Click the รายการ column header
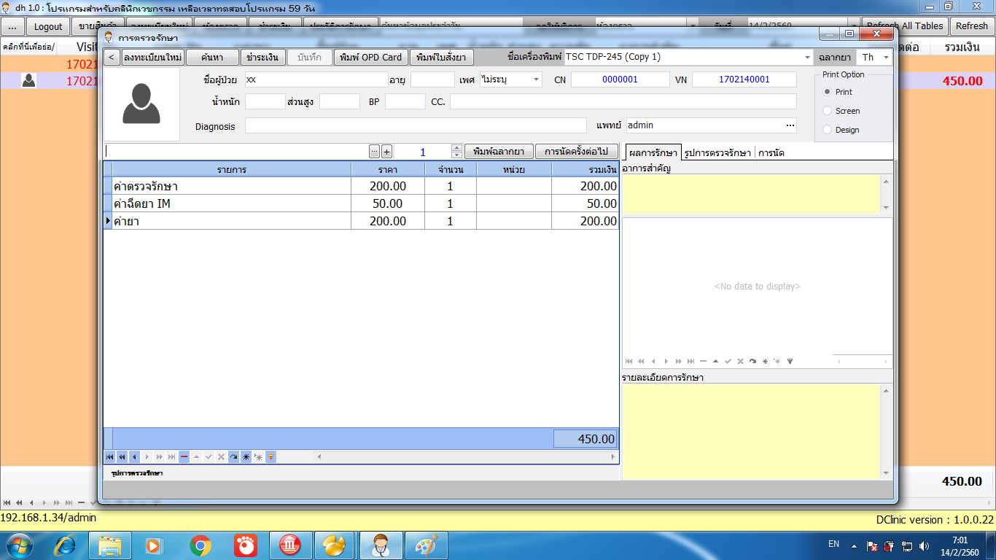Screen dimensions: 996x560 pyautogui.click(x=232, y=169)
